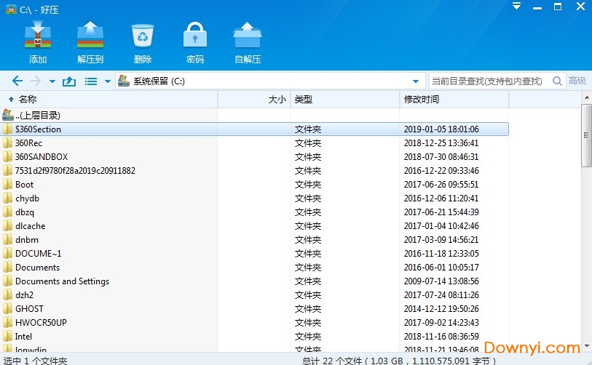Click the 360Rec folder icon
This screenshot has width=592, height=365.
click(x=7, y=143)
